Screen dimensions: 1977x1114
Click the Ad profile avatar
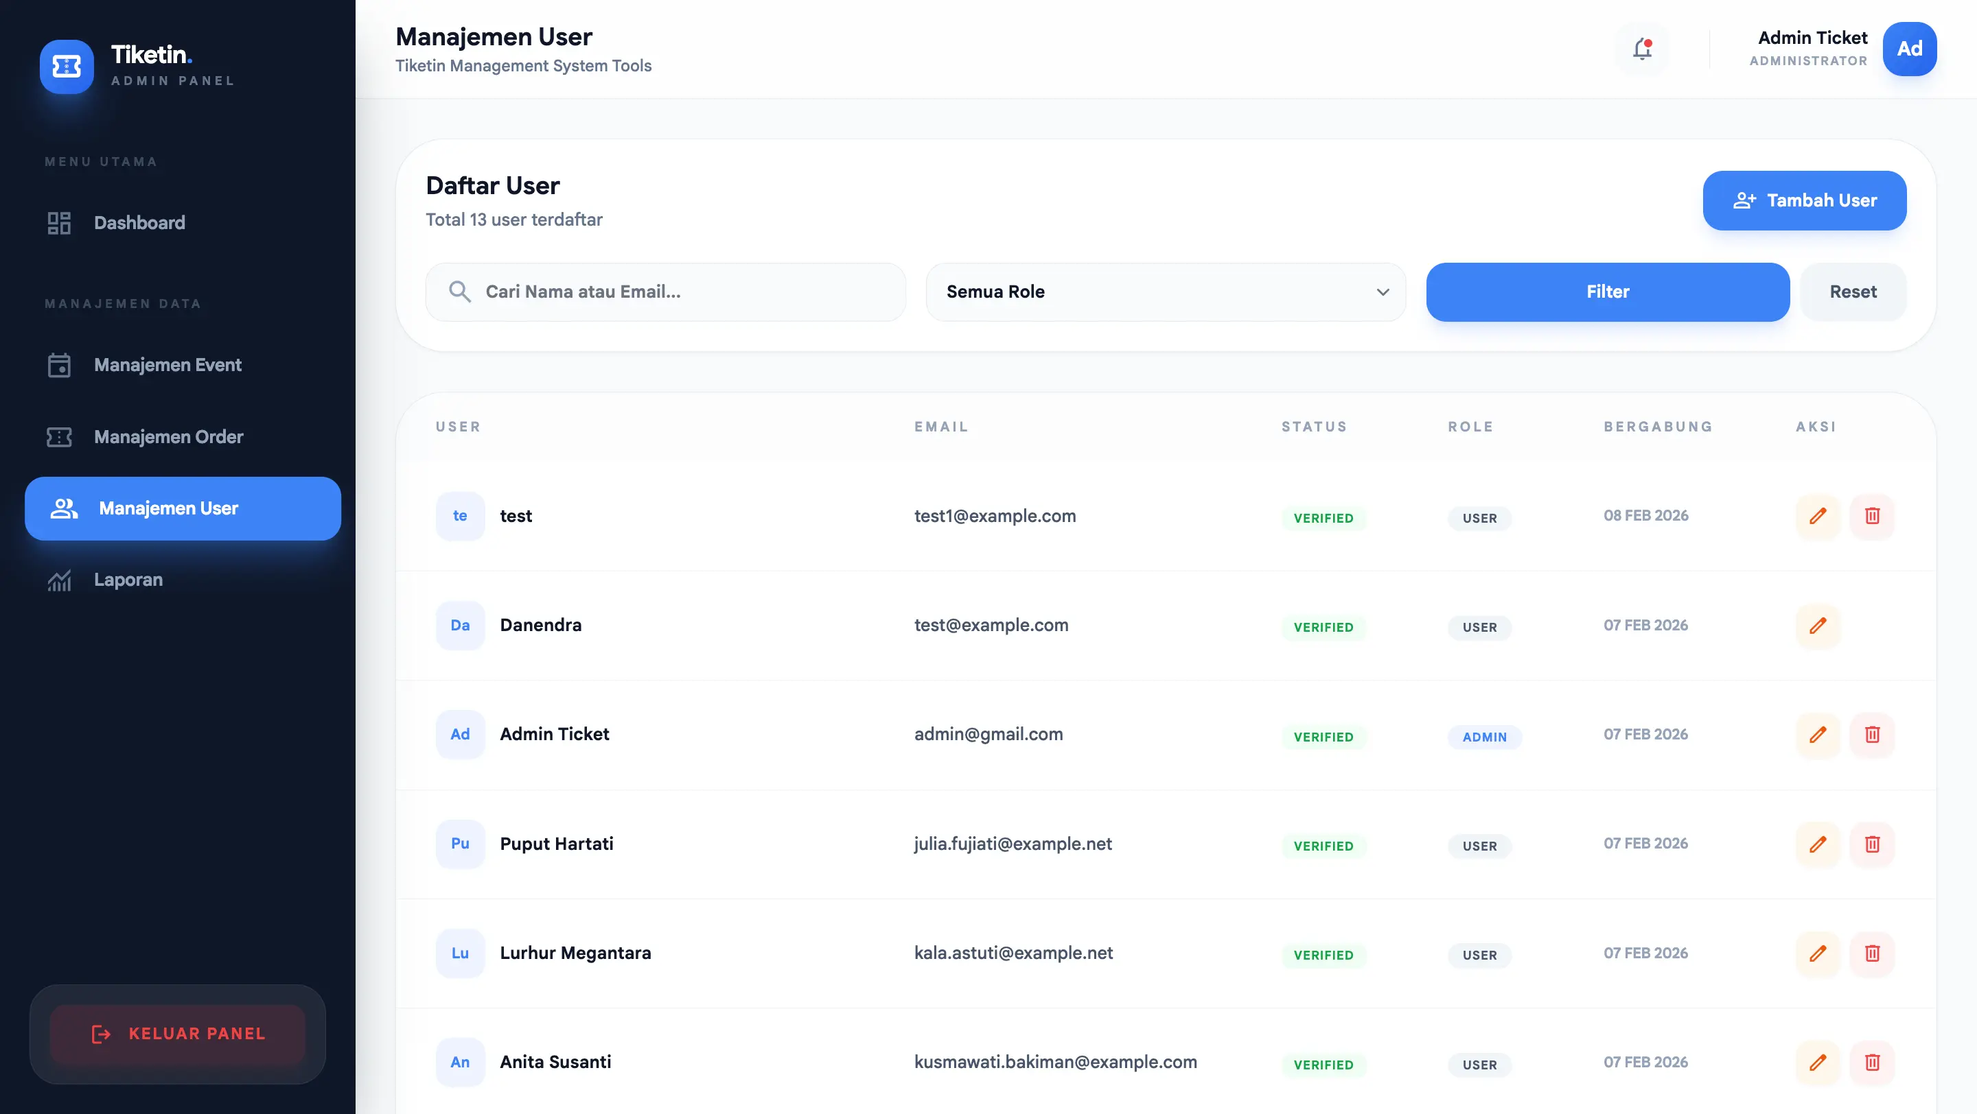[1908, 49]
